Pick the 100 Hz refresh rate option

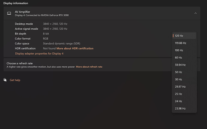(x=184, y=50)
